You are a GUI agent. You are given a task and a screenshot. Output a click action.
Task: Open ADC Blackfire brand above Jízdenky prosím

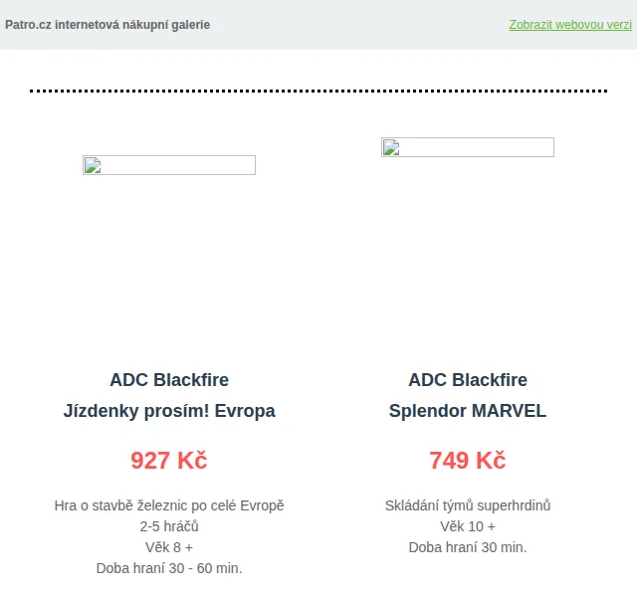coord(169,380)
